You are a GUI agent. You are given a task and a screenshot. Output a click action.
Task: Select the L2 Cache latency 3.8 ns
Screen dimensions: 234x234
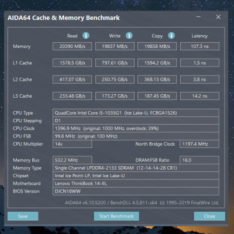point(199,80)
